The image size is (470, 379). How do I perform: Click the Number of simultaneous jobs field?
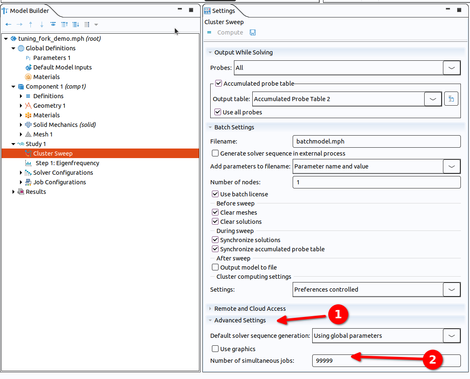[x=386, y=360]
